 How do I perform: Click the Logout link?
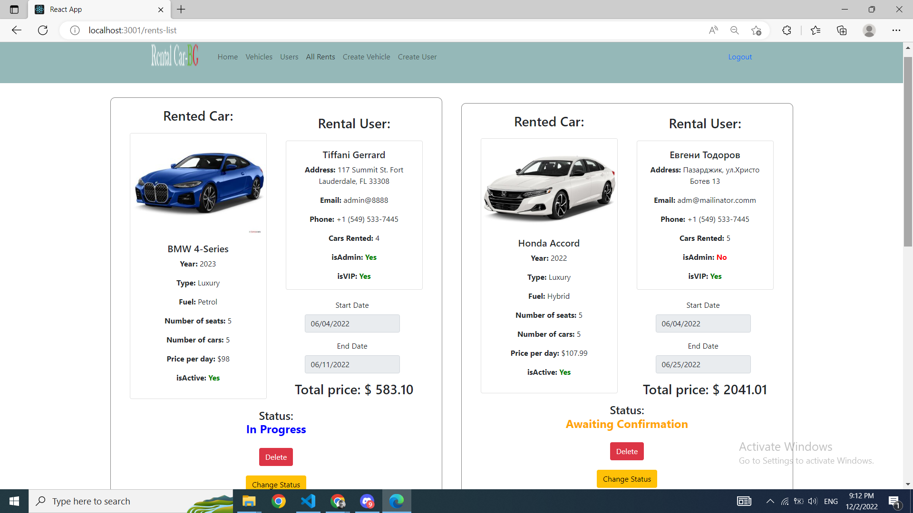point(739,57)
